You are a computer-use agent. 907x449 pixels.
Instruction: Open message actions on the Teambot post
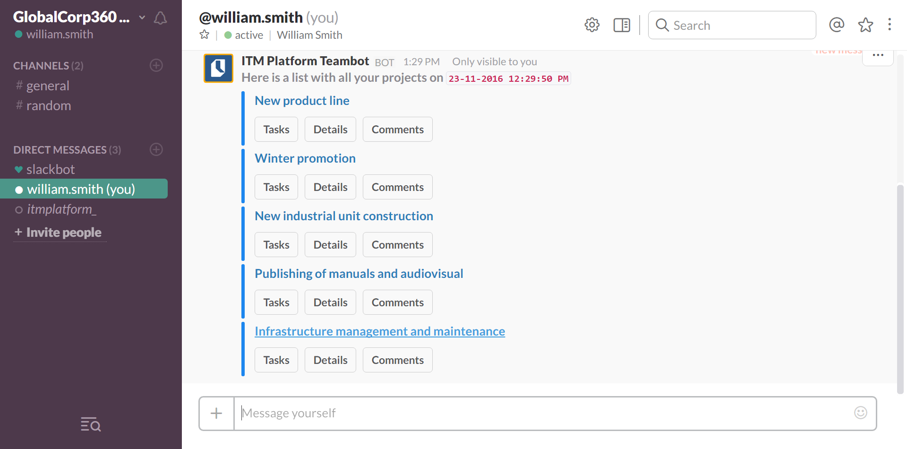pos(878,55)
